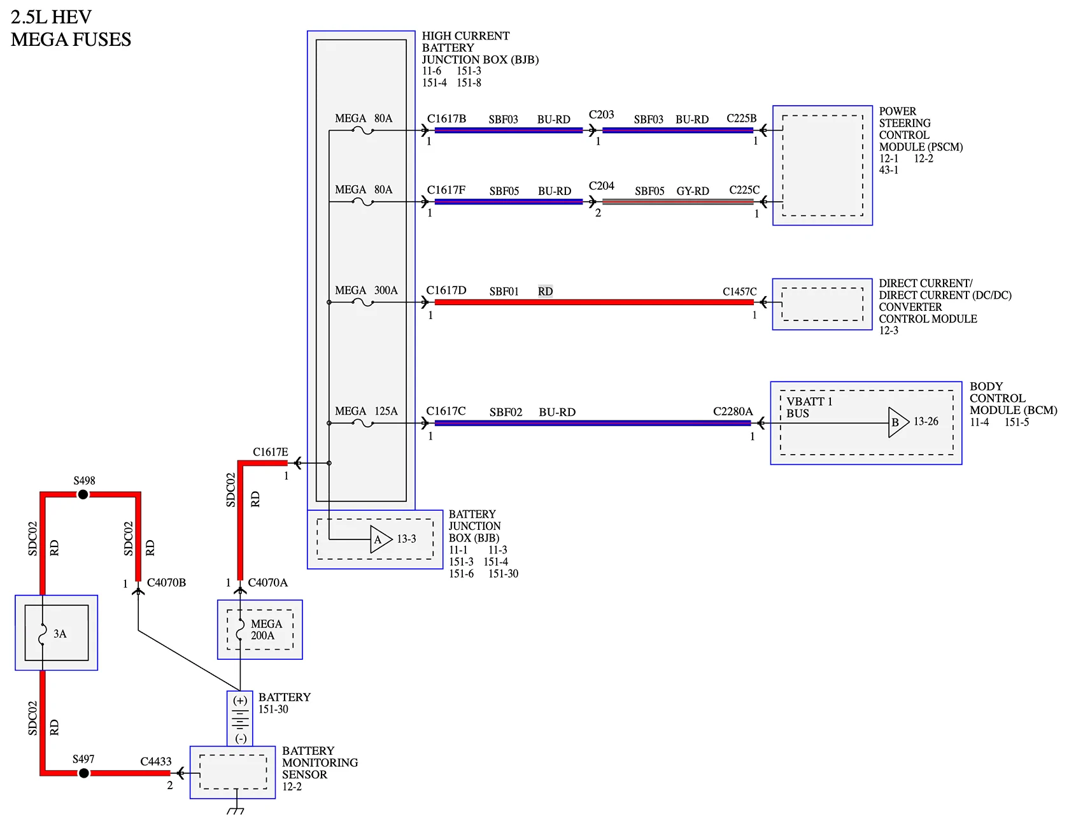Click the battery symbol with plus and minus

(240, 719)
